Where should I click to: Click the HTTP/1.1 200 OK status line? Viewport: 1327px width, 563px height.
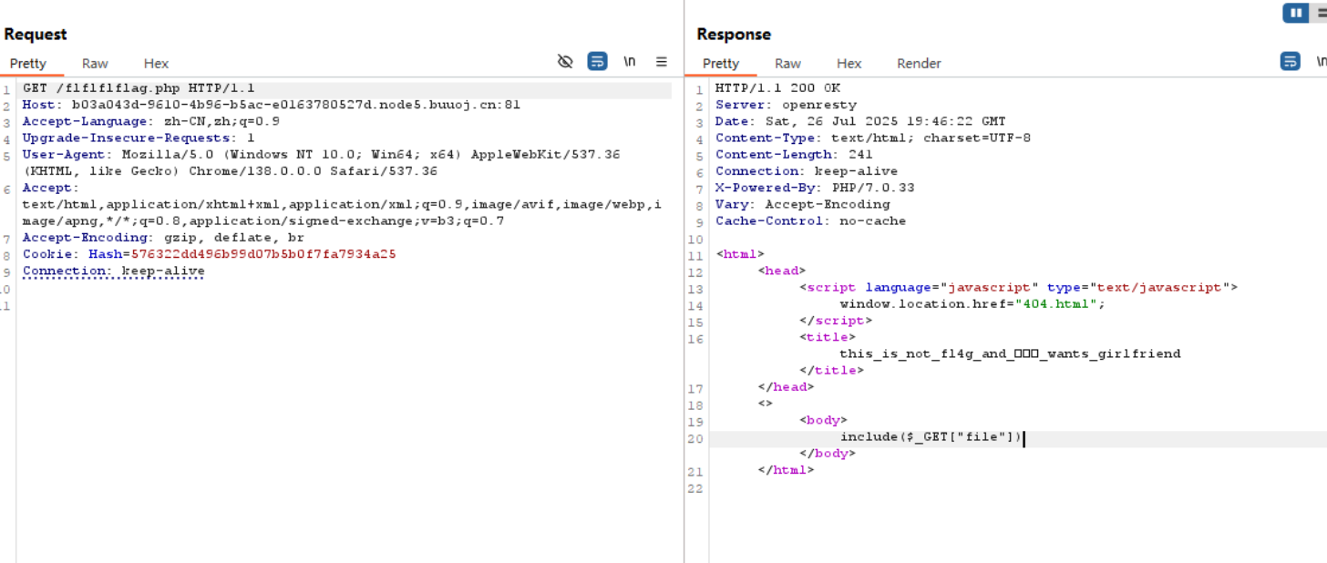tap(777, 88)
